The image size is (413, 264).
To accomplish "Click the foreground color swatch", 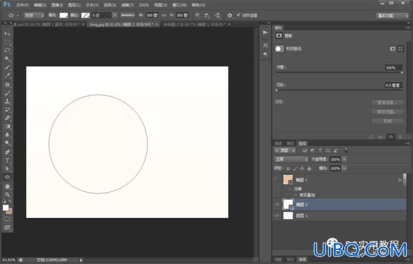I will pyautogui.click(x=6, y=208).
